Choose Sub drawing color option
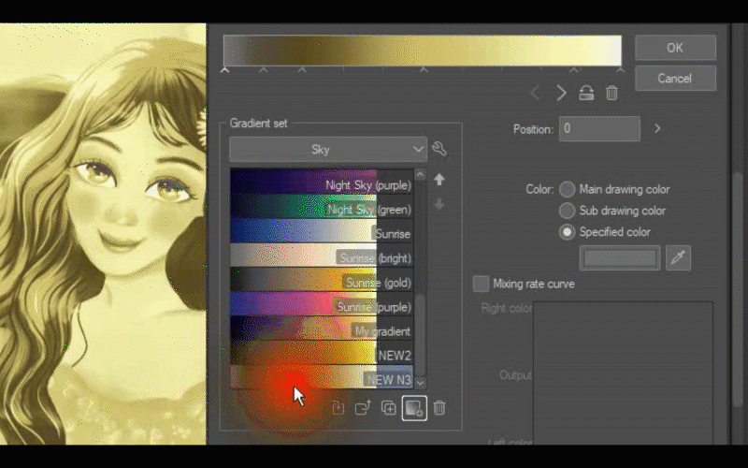Viewport: 748px width, 468px height. [567, 211]
